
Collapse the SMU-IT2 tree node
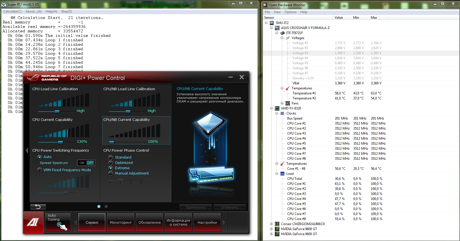(x=266, y=23)
